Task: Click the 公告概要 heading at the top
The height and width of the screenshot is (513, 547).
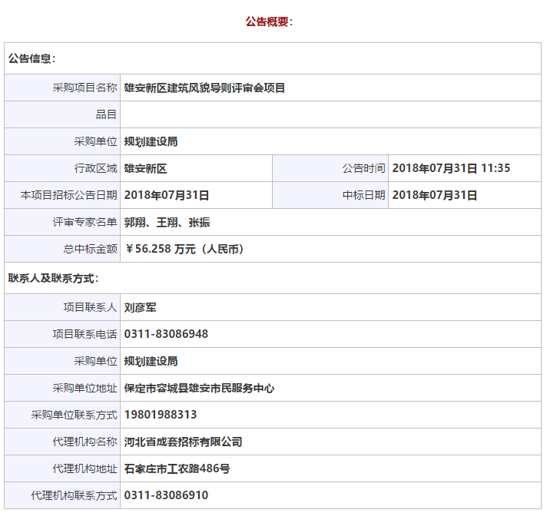Action: (x=269, y=22)
